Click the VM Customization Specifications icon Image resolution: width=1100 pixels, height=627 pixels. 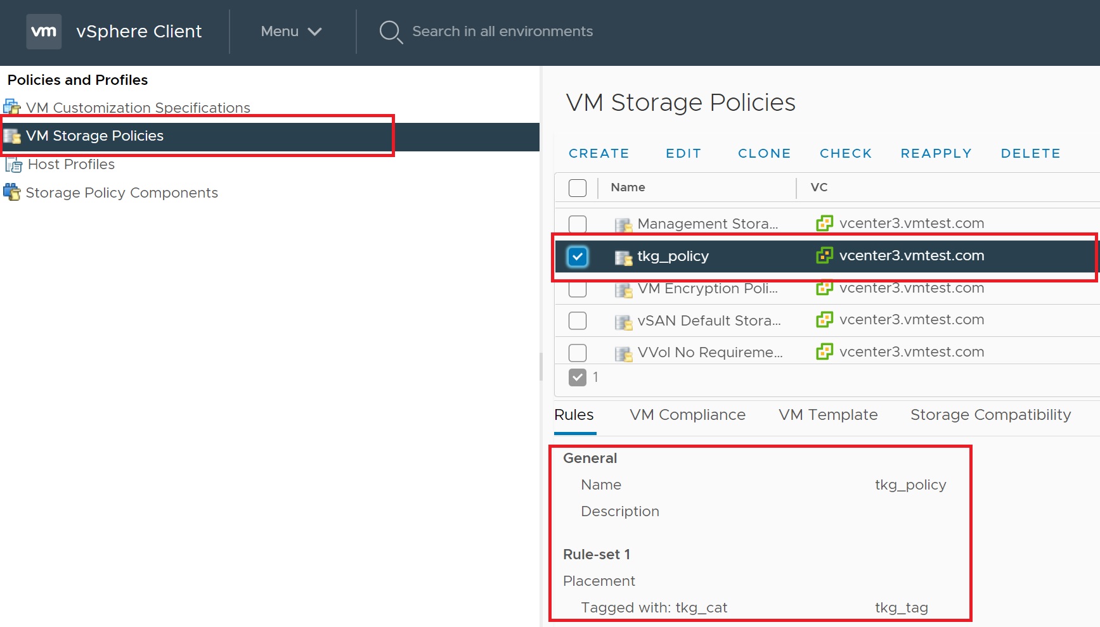tap(12, 107)
